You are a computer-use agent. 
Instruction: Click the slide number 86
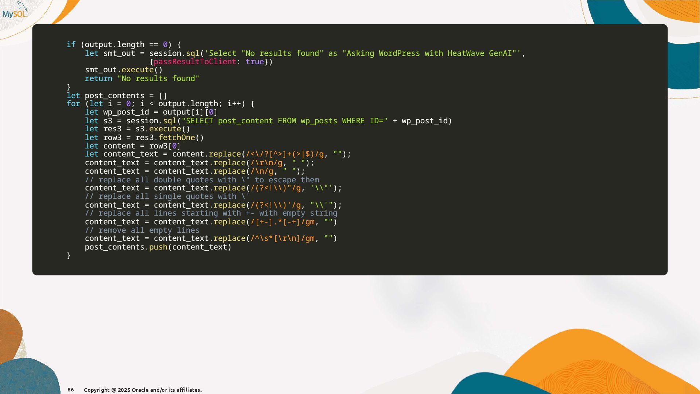[70, 390]
